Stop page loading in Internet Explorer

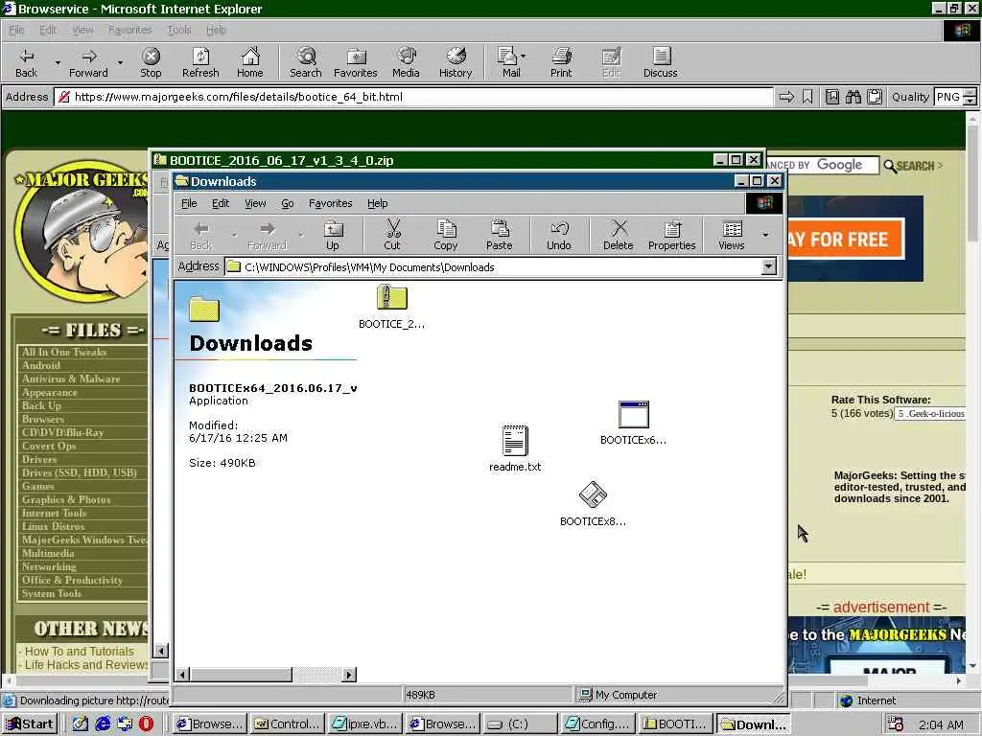pyautogui.click(x=151, y=63)
